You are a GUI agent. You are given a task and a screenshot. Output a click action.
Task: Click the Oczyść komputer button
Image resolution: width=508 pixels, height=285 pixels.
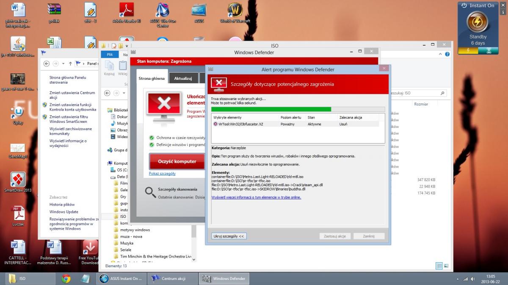(x=177, y=161)
